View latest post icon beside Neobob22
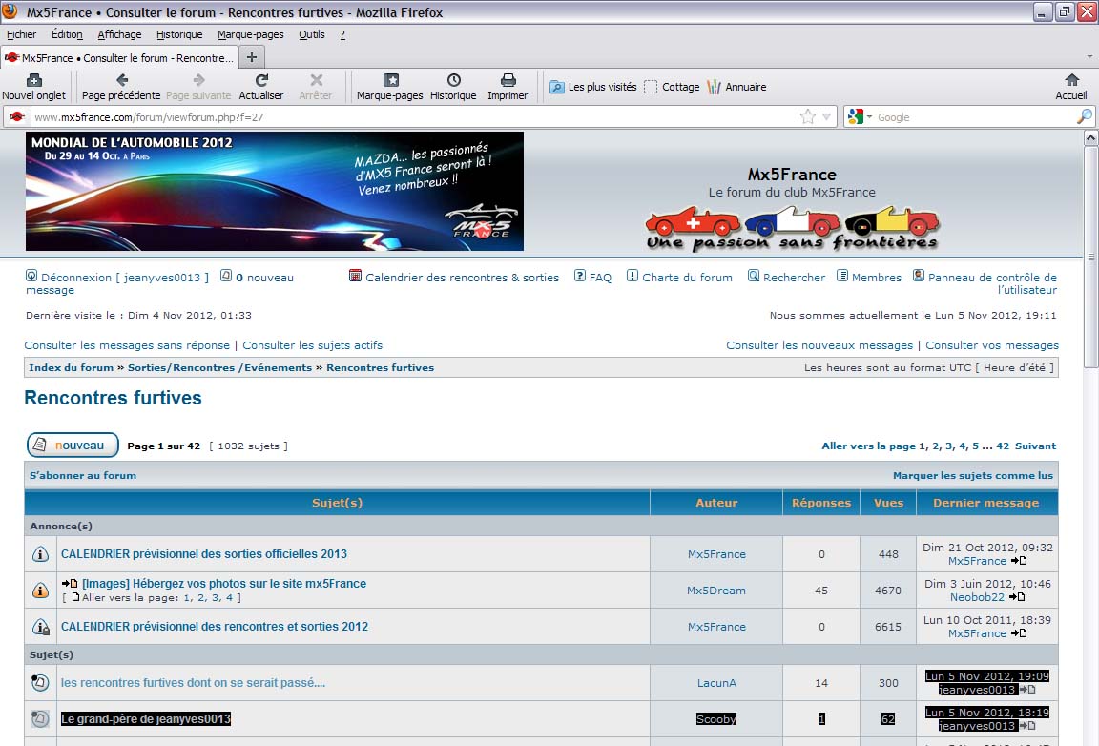Screen dimensions: 1099x746 (1016, 597)
